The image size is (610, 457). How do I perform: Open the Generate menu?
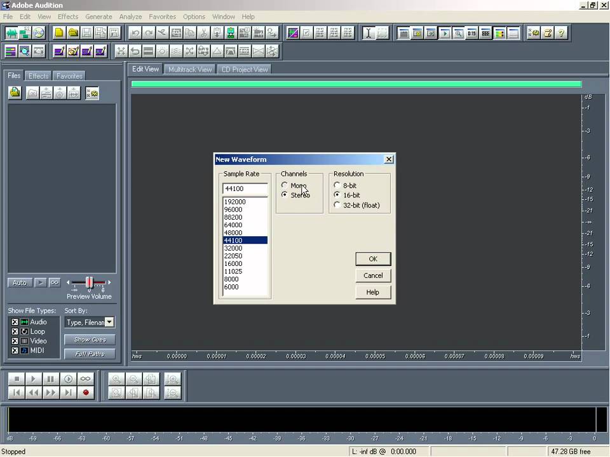pyautogui.click(x=98, y=17)
